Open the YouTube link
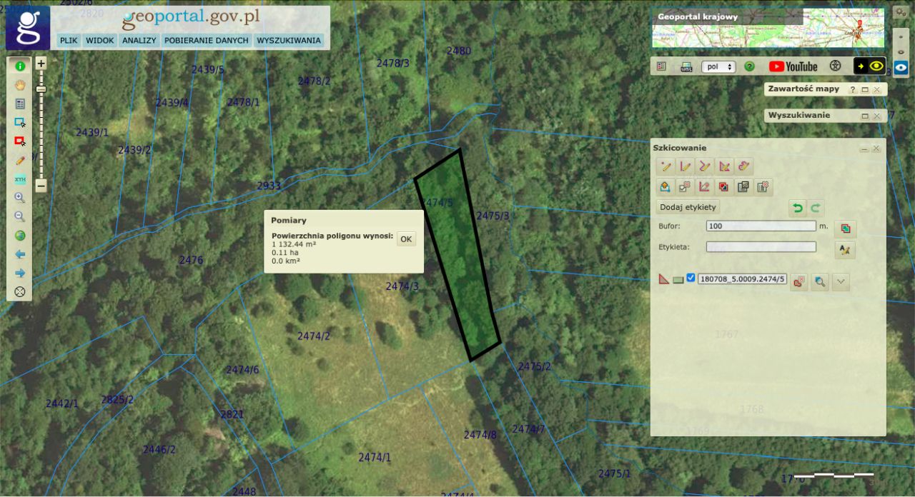Viewport: 915px width, 497px height. coord(793,66)
